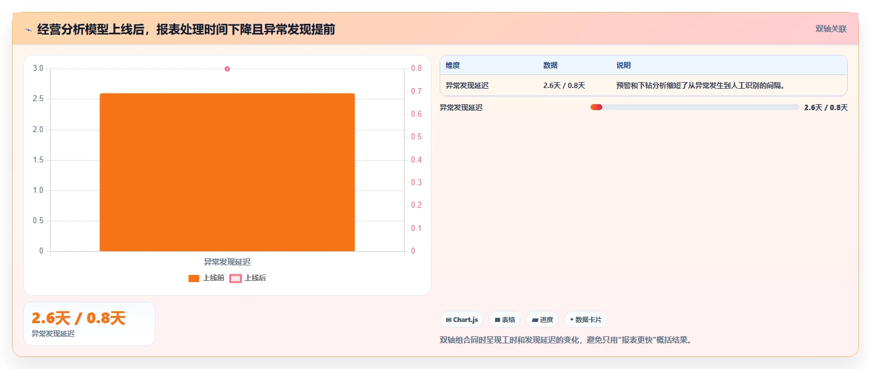Click the 数据 column header

coord(550,65)
